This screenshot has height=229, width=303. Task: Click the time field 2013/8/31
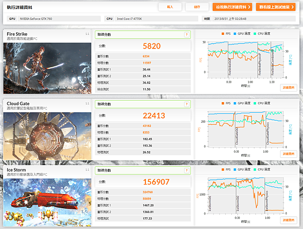click(254, 19)
